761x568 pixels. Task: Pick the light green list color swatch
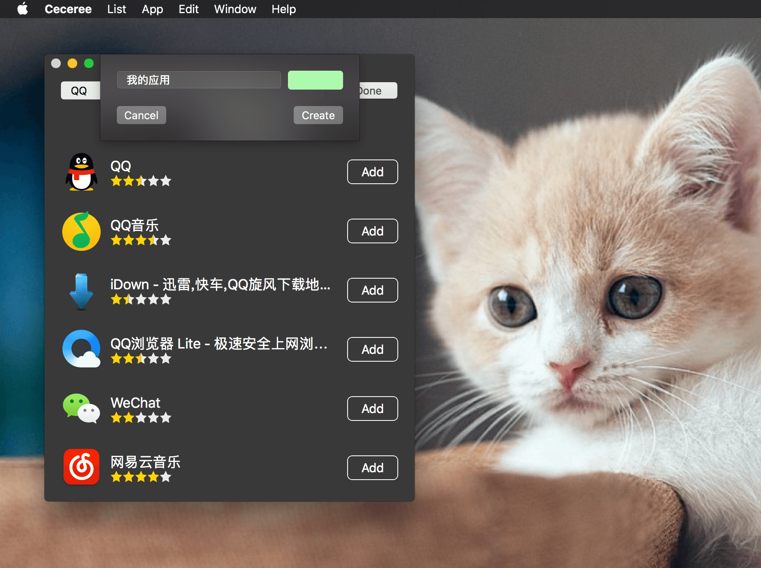coord(315,80)
